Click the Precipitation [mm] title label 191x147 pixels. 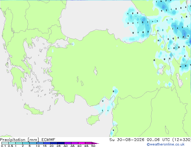pos(20,140)
